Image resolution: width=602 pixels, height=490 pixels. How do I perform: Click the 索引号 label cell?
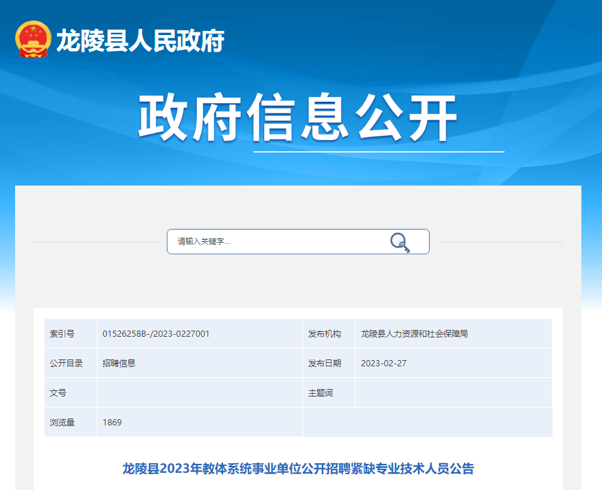[x=62, y=334]
